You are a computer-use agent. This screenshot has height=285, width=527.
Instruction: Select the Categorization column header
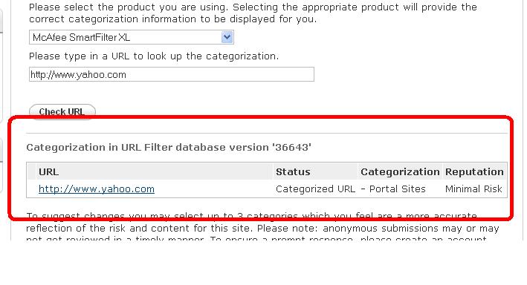pyautogui.click(x=400, y=172)
